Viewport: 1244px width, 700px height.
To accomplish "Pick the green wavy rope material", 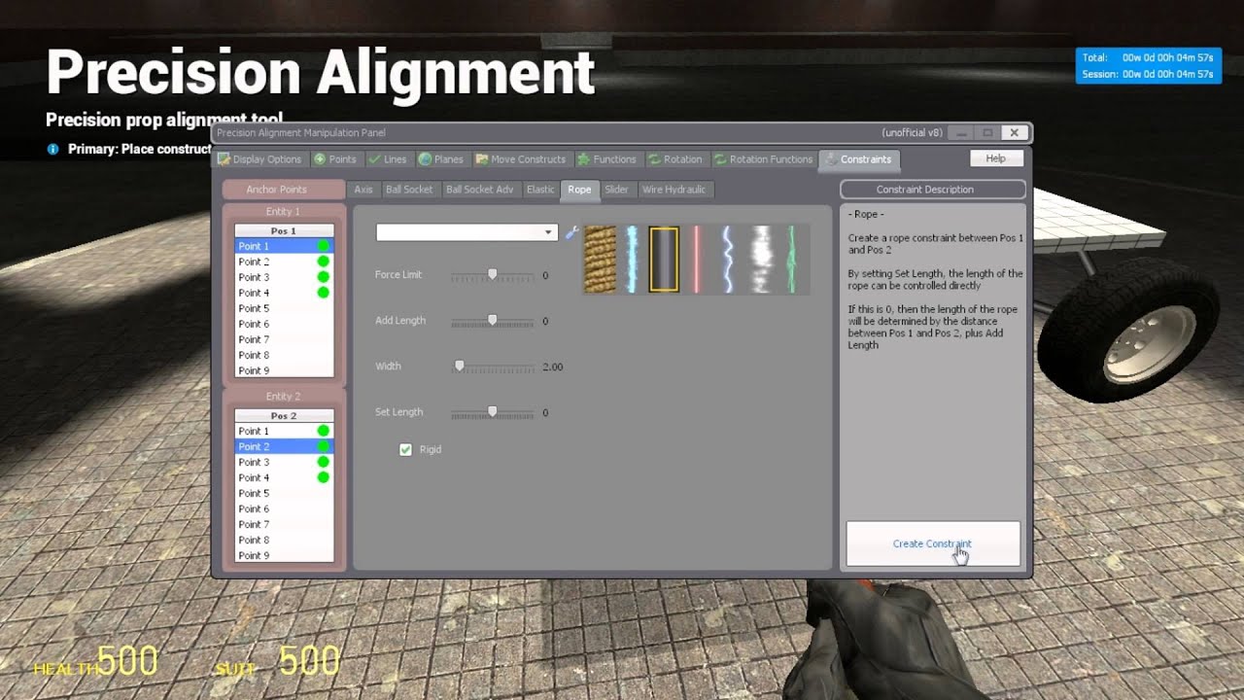I will coord(792,260).
